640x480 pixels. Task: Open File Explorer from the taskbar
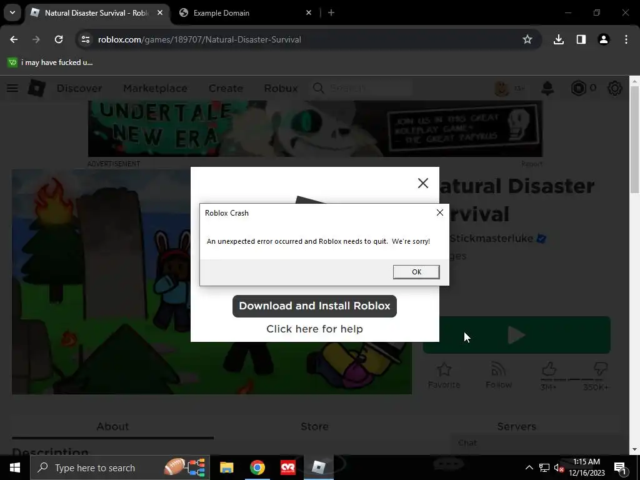(226, 467)
